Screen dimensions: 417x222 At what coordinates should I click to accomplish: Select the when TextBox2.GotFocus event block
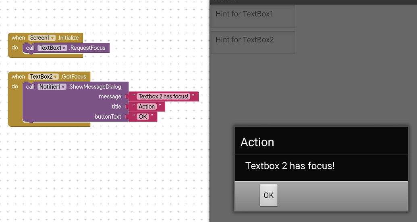18,77
